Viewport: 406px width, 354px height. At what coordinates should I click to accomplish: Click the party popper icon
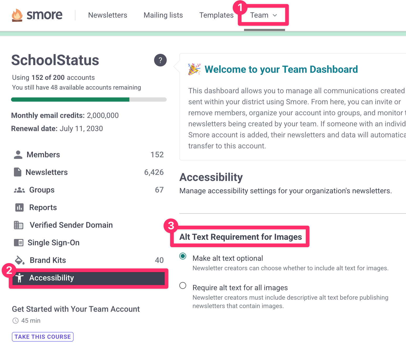(x=194, y=69)
